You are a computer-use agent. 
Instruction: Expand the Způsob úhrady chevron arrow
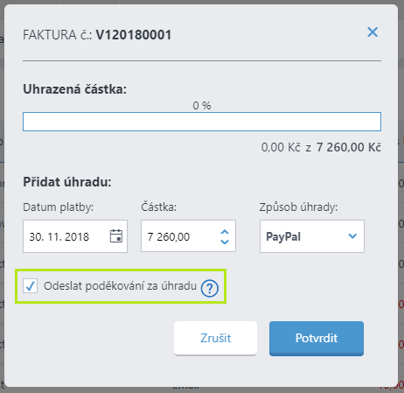point(352,236)
